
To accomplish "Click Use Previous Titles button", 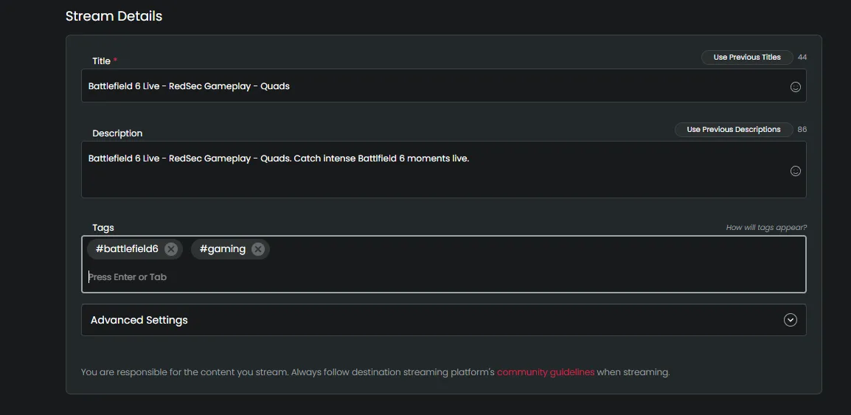I will pos(746,57).
